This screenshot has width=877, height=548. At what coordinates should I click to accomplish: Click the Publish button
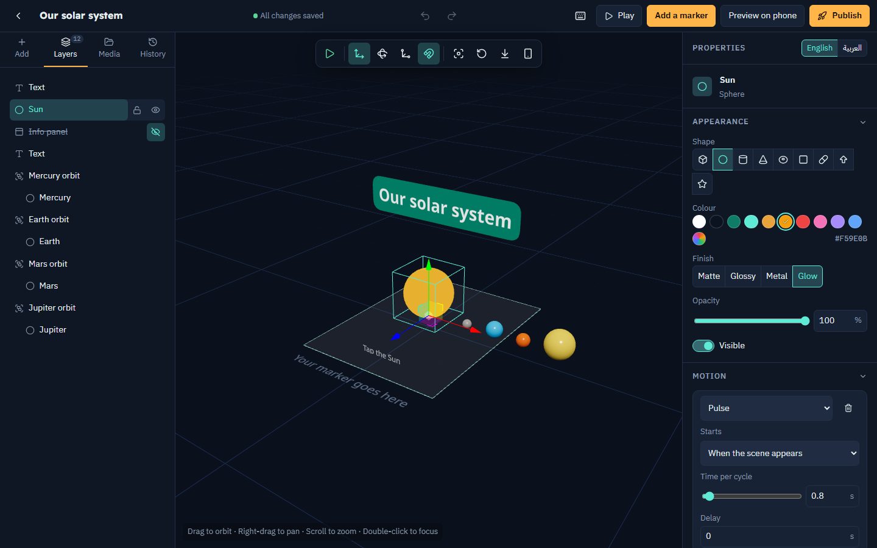[x=839, y=16]
